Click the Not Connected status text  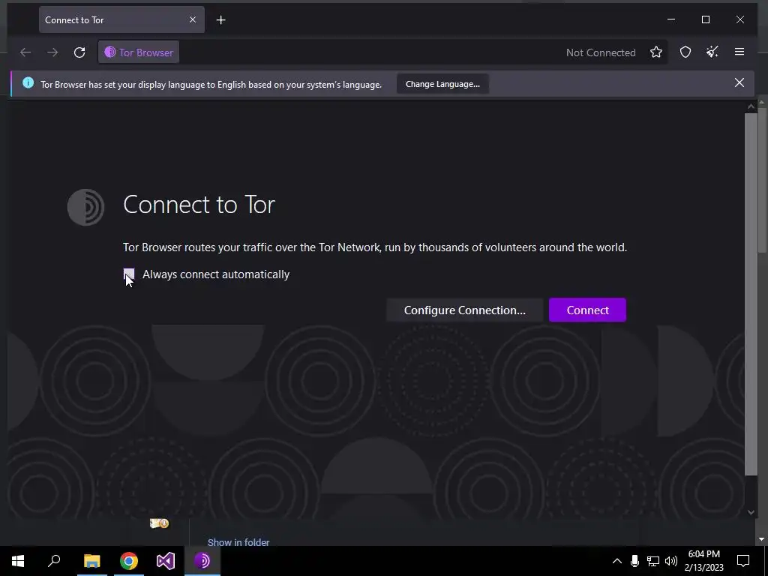[x=601, y=52]
